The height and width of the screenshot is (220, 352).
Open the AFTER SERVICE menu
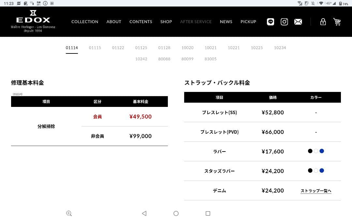point(196,22)
